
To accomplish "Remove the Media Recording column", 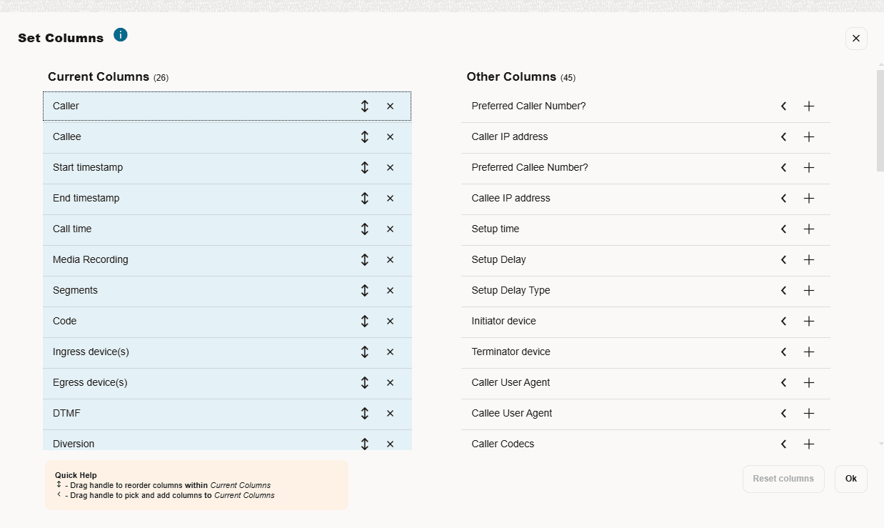I will pyautogui.click(x=390, y=260).
